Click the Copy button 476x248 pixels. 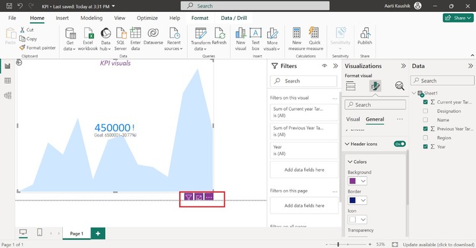[x=28, y=39]
